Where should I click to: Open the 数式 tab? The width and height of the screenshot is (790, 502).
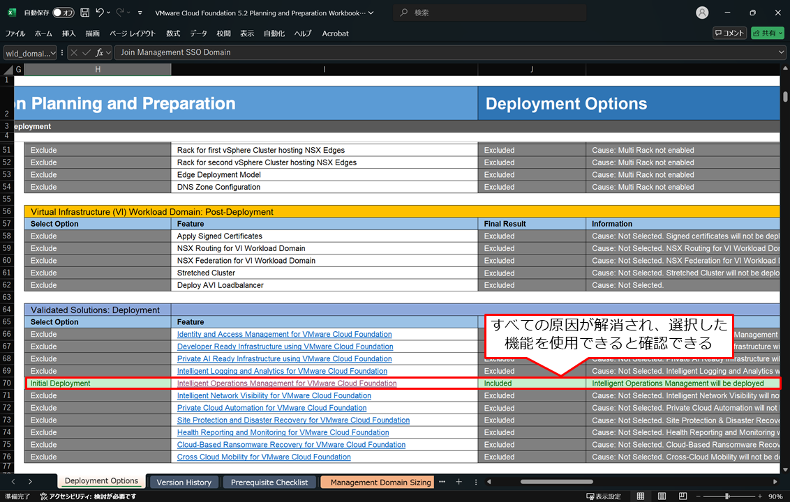point(173,33)
